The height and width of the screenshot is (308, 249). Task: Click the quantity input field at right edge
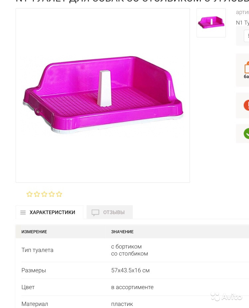click(x=246, y=36)
